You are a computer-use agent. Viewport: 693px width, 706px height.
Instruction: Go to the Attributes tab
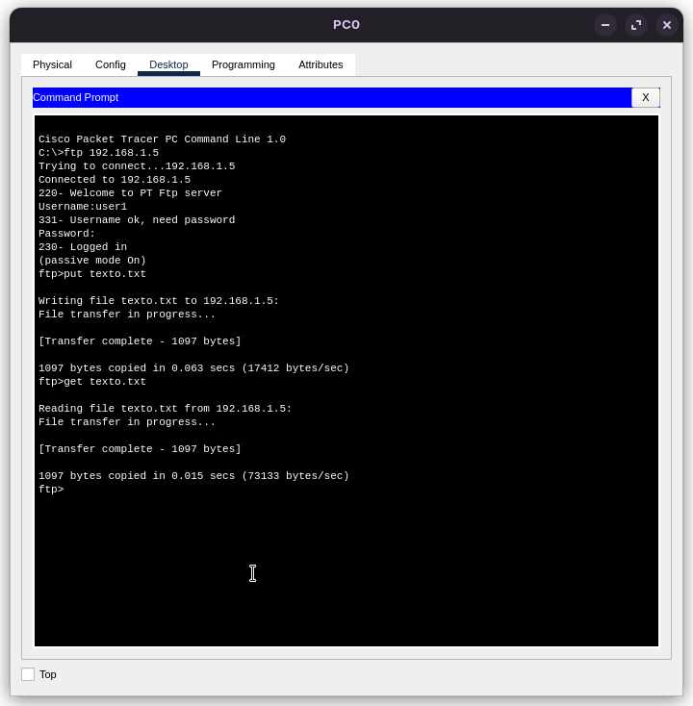point(321,64)
